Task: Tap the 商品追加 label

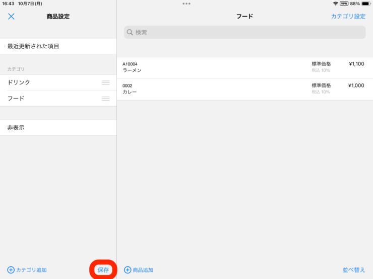Action: pos(143,270)
